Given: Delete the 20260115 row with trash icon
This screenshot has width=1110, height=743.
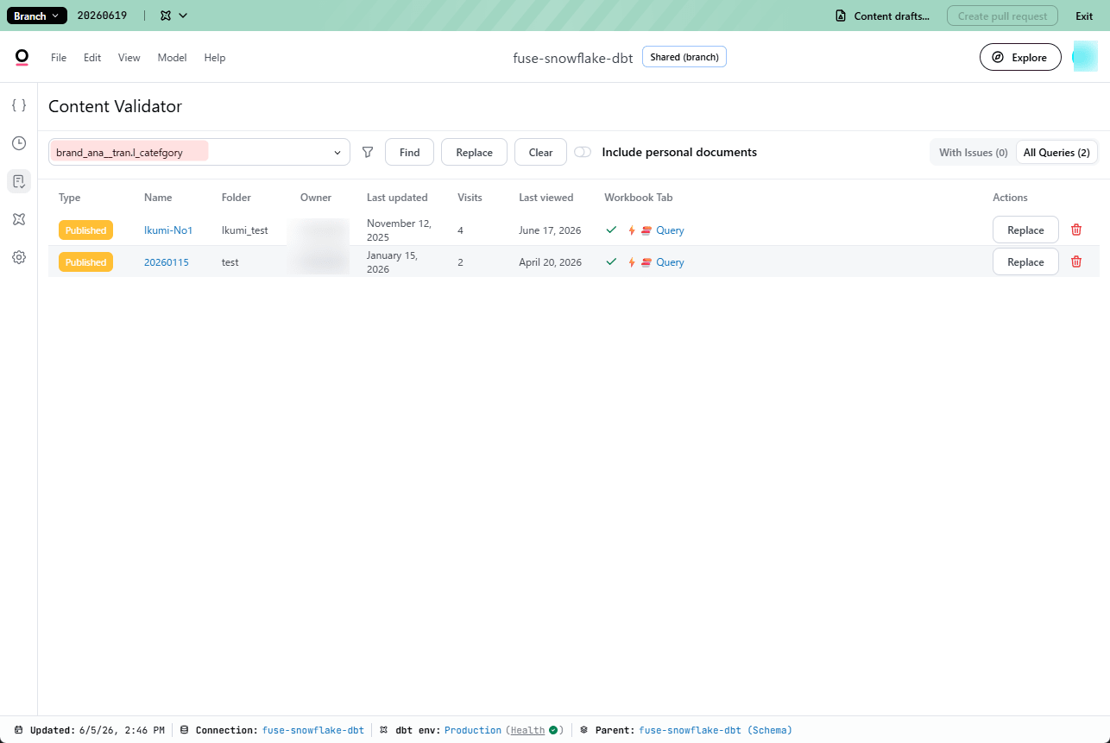Looking at the screenshot, I should [x=1076, y=261].
